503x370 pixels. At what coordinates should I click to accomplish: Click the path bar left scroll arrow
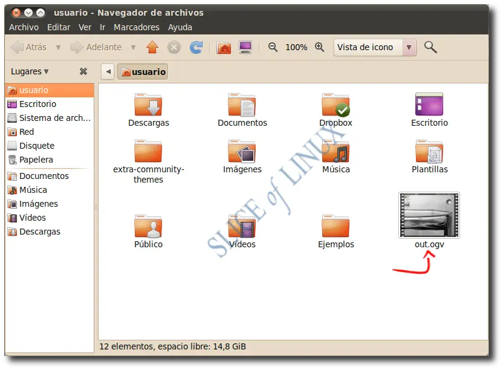tap(108, 71)
